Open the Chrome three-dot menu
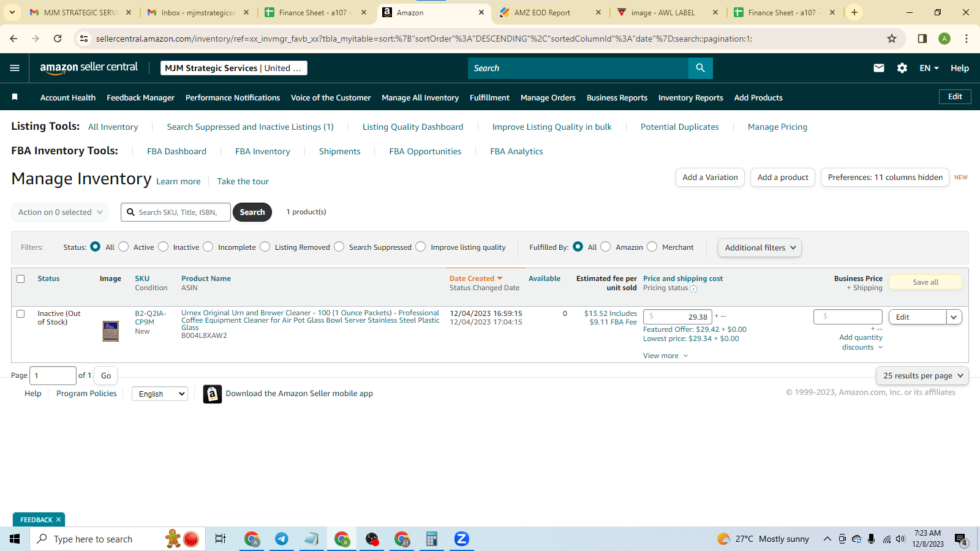980x551 pixels. (967, 39)
